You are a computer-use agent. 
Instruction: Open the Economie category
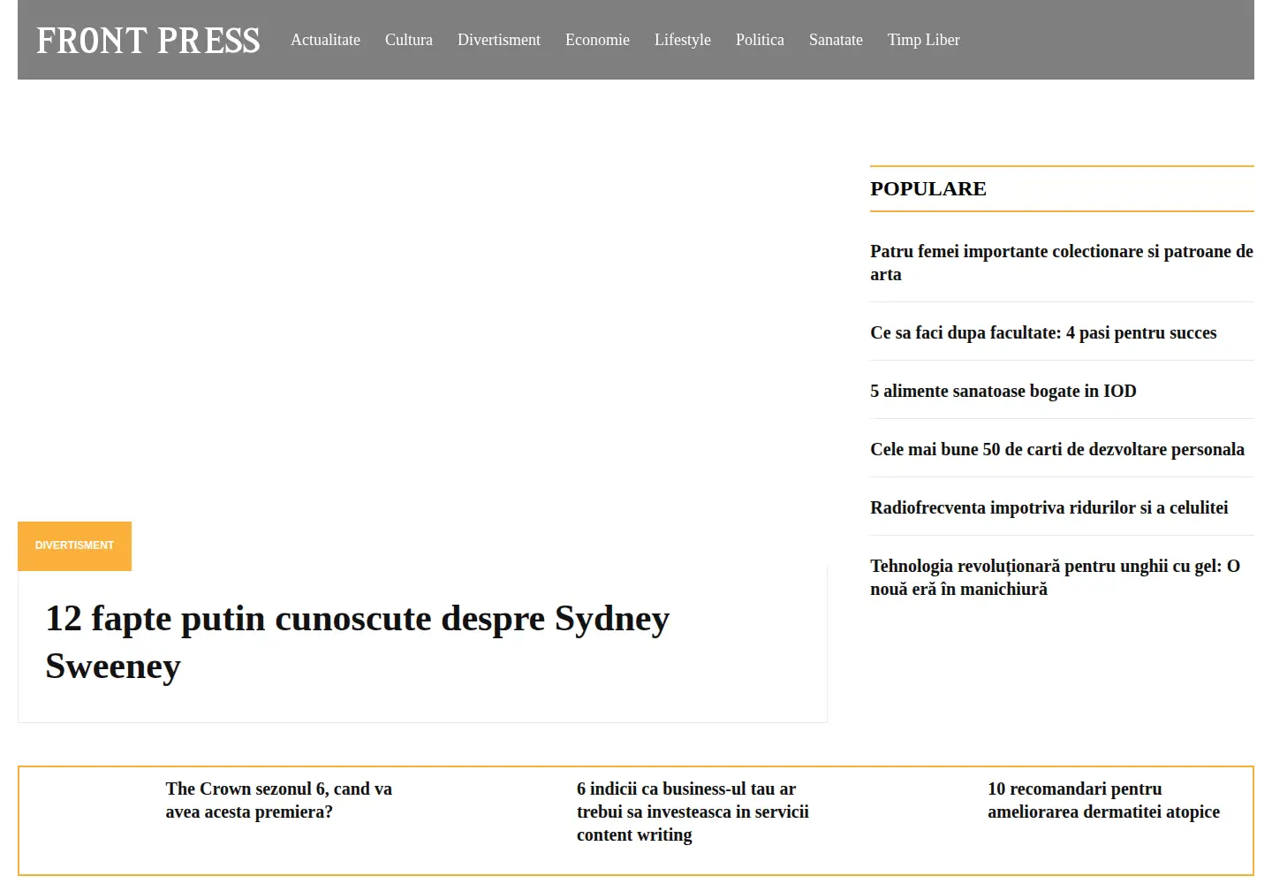pos(597,40)
